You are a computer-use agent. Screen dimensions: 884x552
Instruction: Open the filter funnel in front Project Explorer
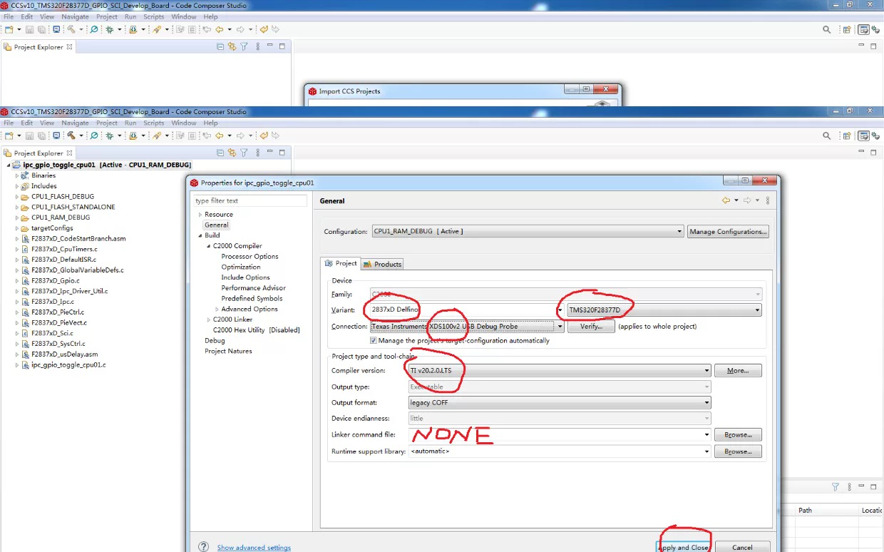(x=244, y=153)
